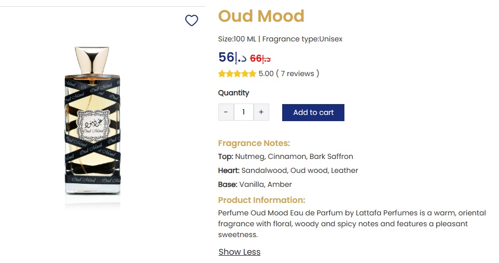Add Oud Mood to wishlist with heart icon
This screenshot has height=263, width=499.
tap(191, 21)
